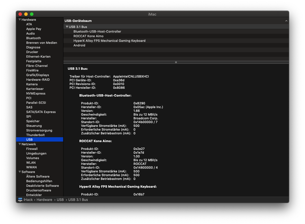305x224 pixels.
Task: Collapse the USB 3.1 Bus tree node
Action: pos(67,27)
